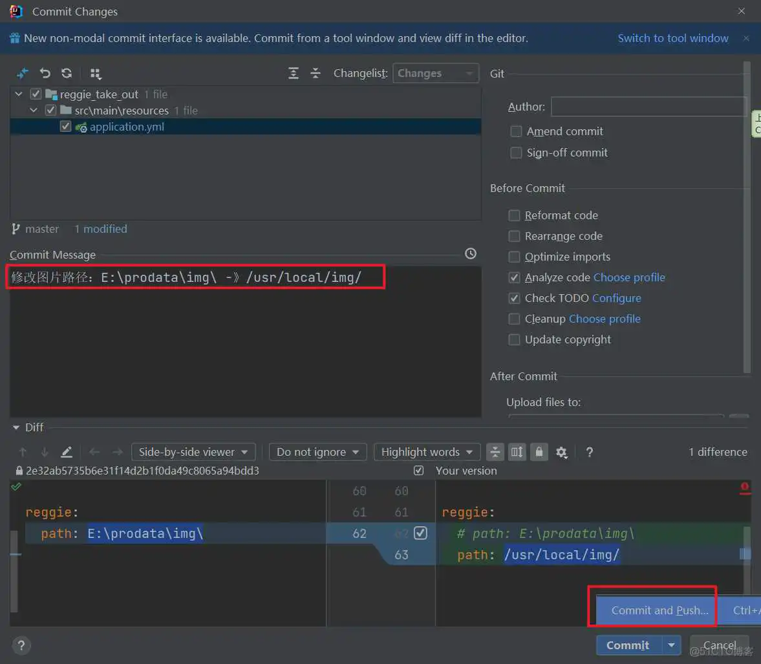The image size is (761, 664).
Task: Click the Expand All icon
Action: click(x=294, y=73)
